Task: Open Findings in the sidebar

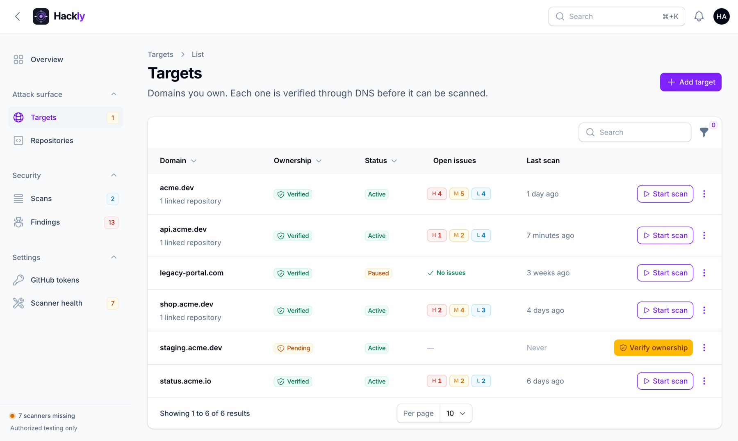Action: 66,222
